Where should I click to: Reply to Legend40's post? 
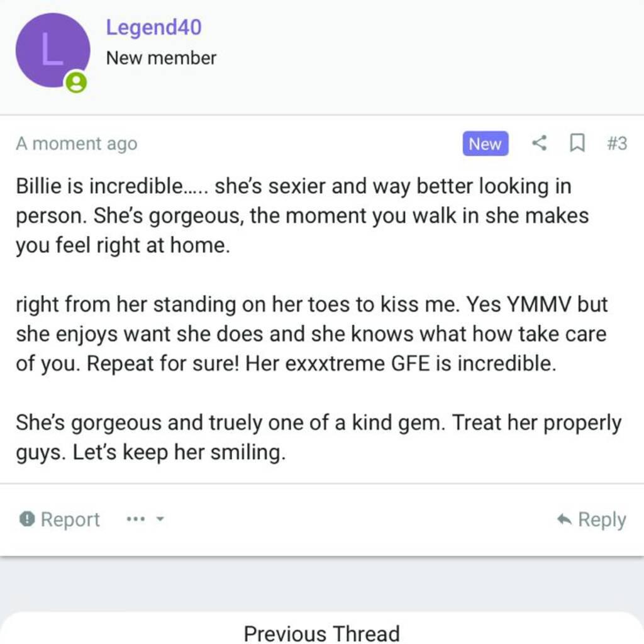coord(601,519)
